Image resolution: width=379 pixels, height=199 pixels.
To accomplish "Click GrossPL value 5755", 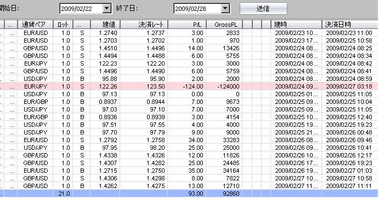I will point(233,56).
